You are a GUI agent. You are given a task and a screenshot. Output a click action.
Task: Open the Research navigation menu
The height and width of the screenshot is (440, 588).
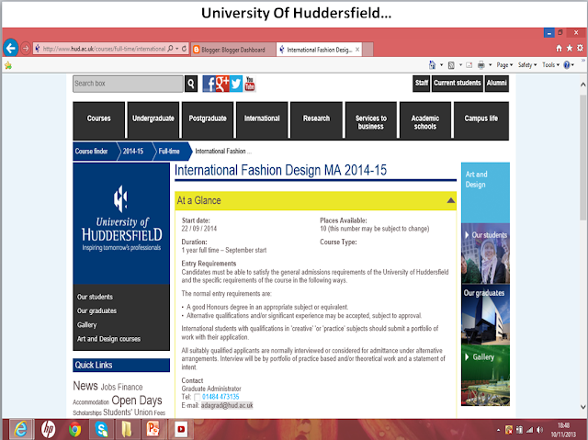click(x=316, y=120)
